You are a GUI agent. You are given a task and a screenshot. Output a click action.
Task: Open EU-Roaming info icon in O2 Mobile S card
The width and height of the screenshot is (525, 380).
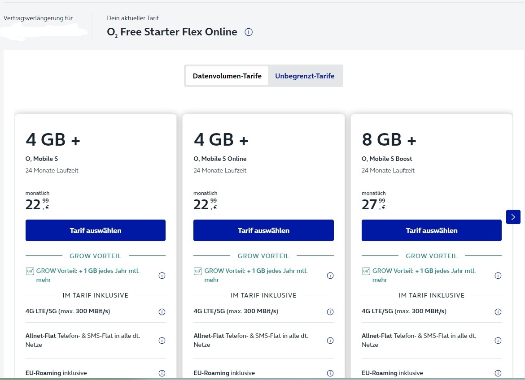coord(162,373)
